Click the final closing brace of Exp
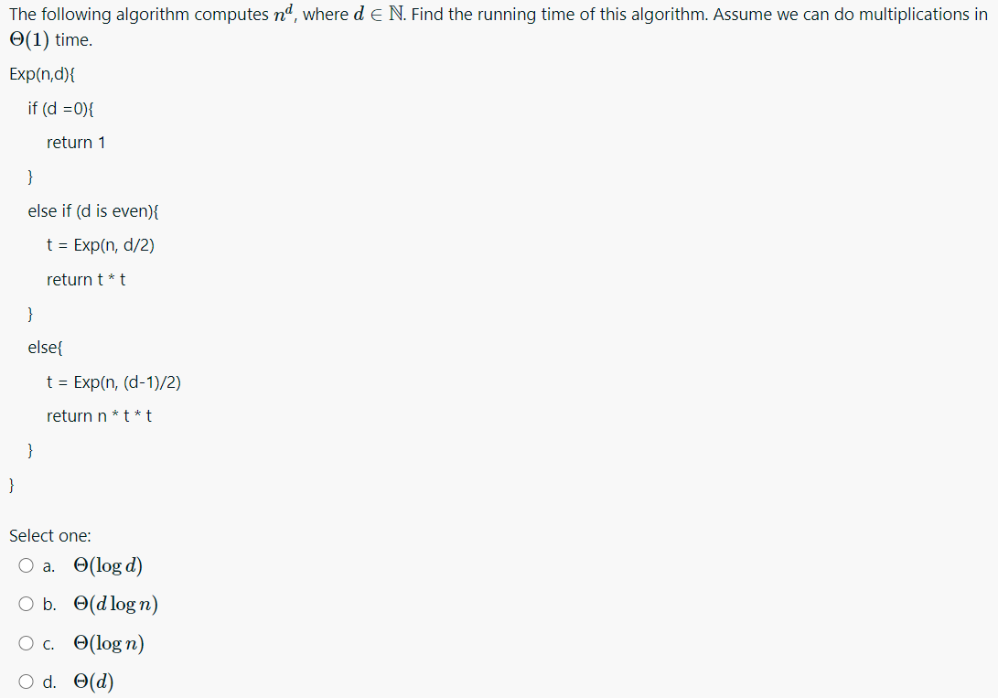 point(10,485)
